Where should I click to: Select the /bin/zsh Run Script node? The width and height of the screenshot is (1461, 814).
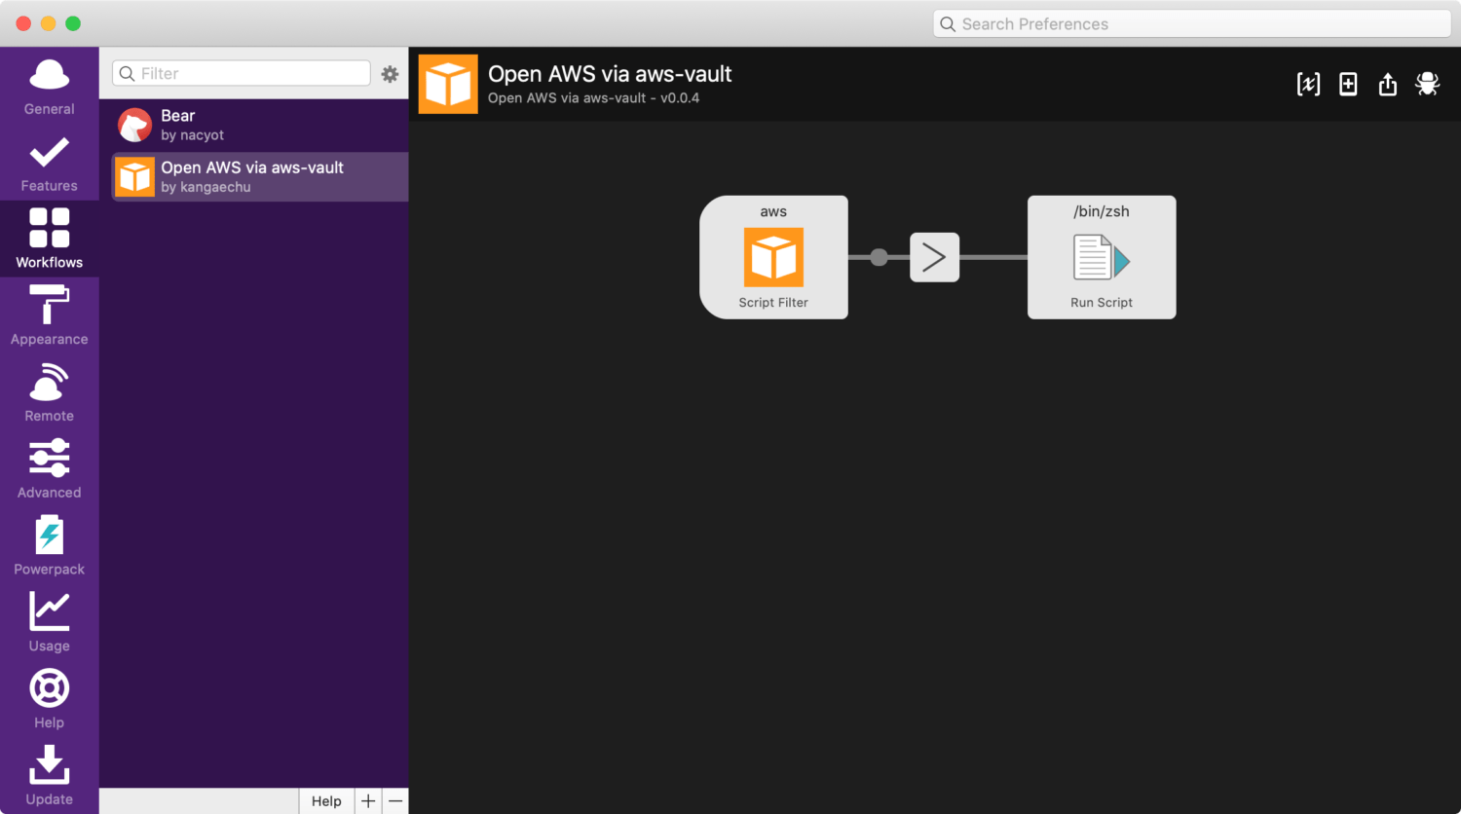click(1102, 257)
